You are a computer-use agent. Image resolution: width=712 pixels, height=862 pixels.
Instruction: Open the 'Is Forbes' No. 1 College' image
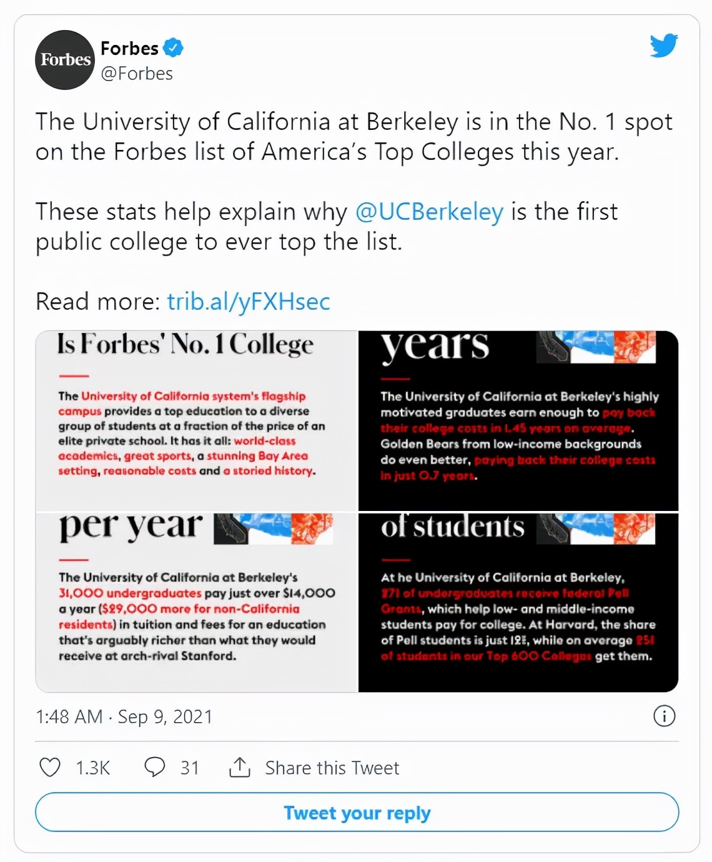[x=197, y=420]
